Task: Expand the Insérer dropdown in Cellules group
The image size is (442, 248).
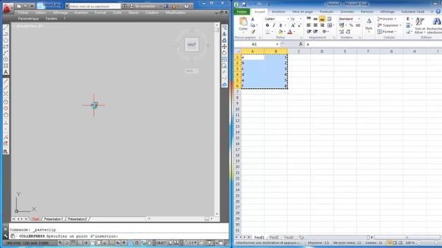Action: [x=395, y=19]
